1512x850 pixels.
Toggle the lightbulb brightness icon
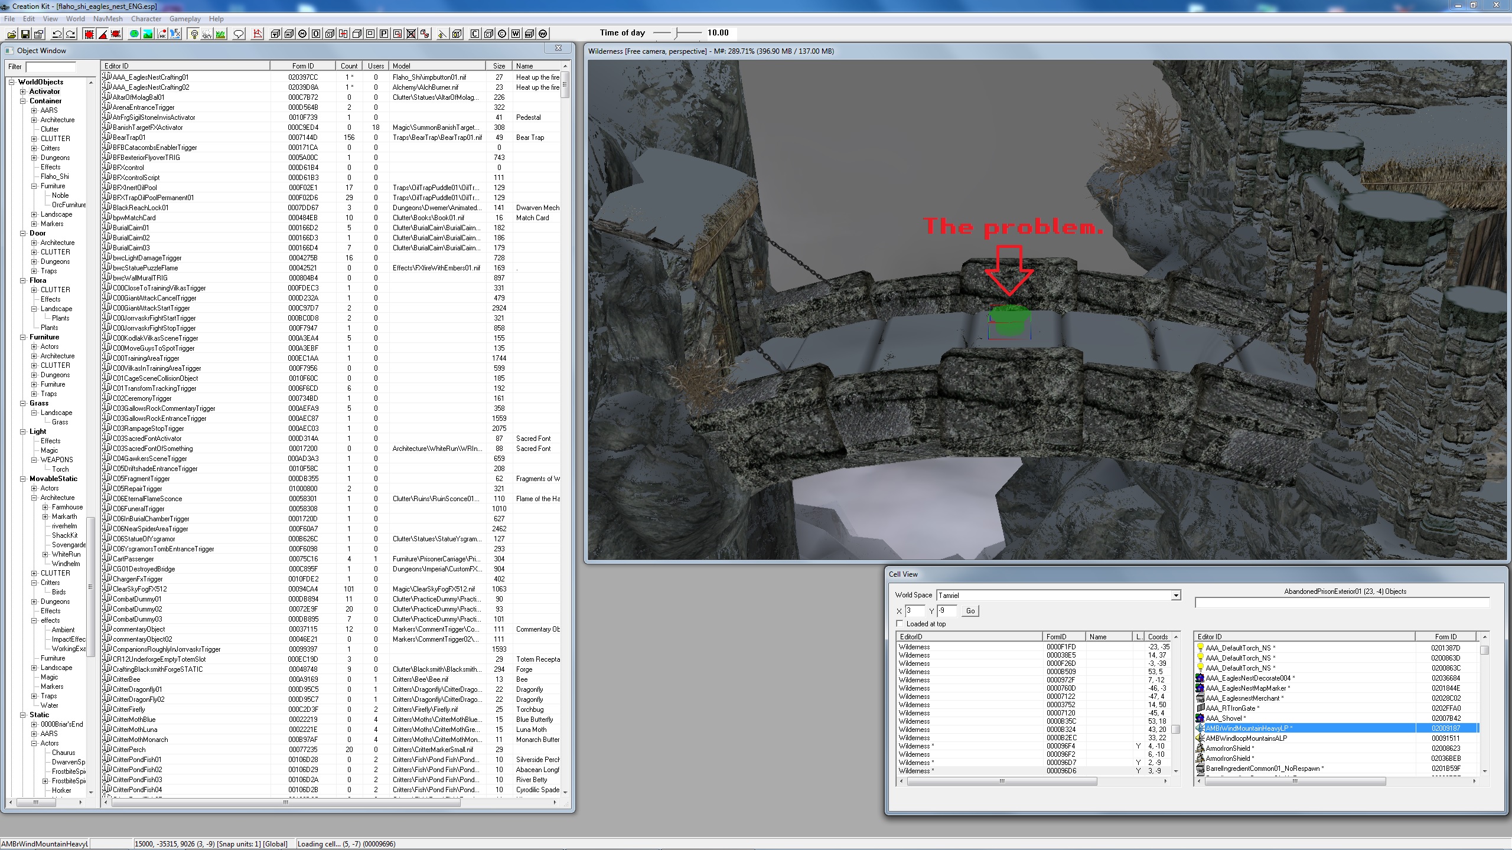tap(194, 34)
